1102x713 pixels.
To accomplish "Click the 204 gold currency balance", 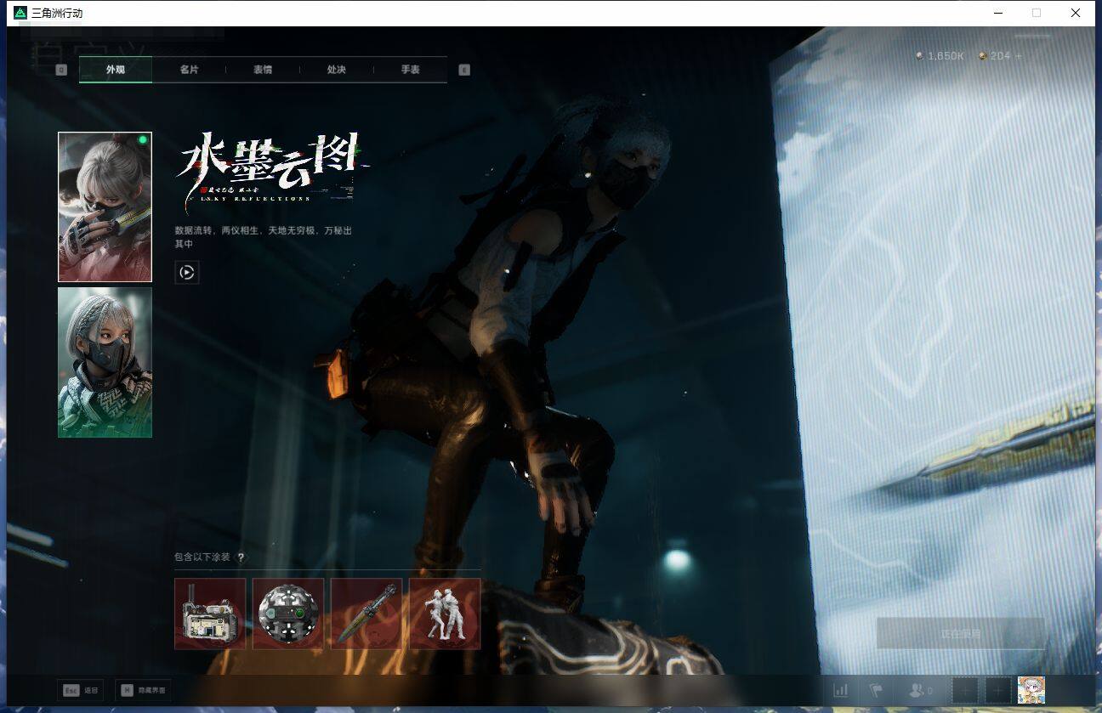I will 995,56.
